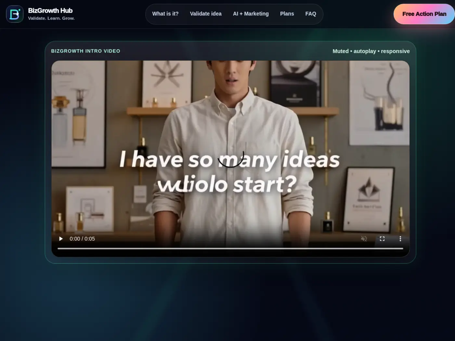455x341 pixels.
Task: Jump to the FAQ section
Action: pos(311,14)
